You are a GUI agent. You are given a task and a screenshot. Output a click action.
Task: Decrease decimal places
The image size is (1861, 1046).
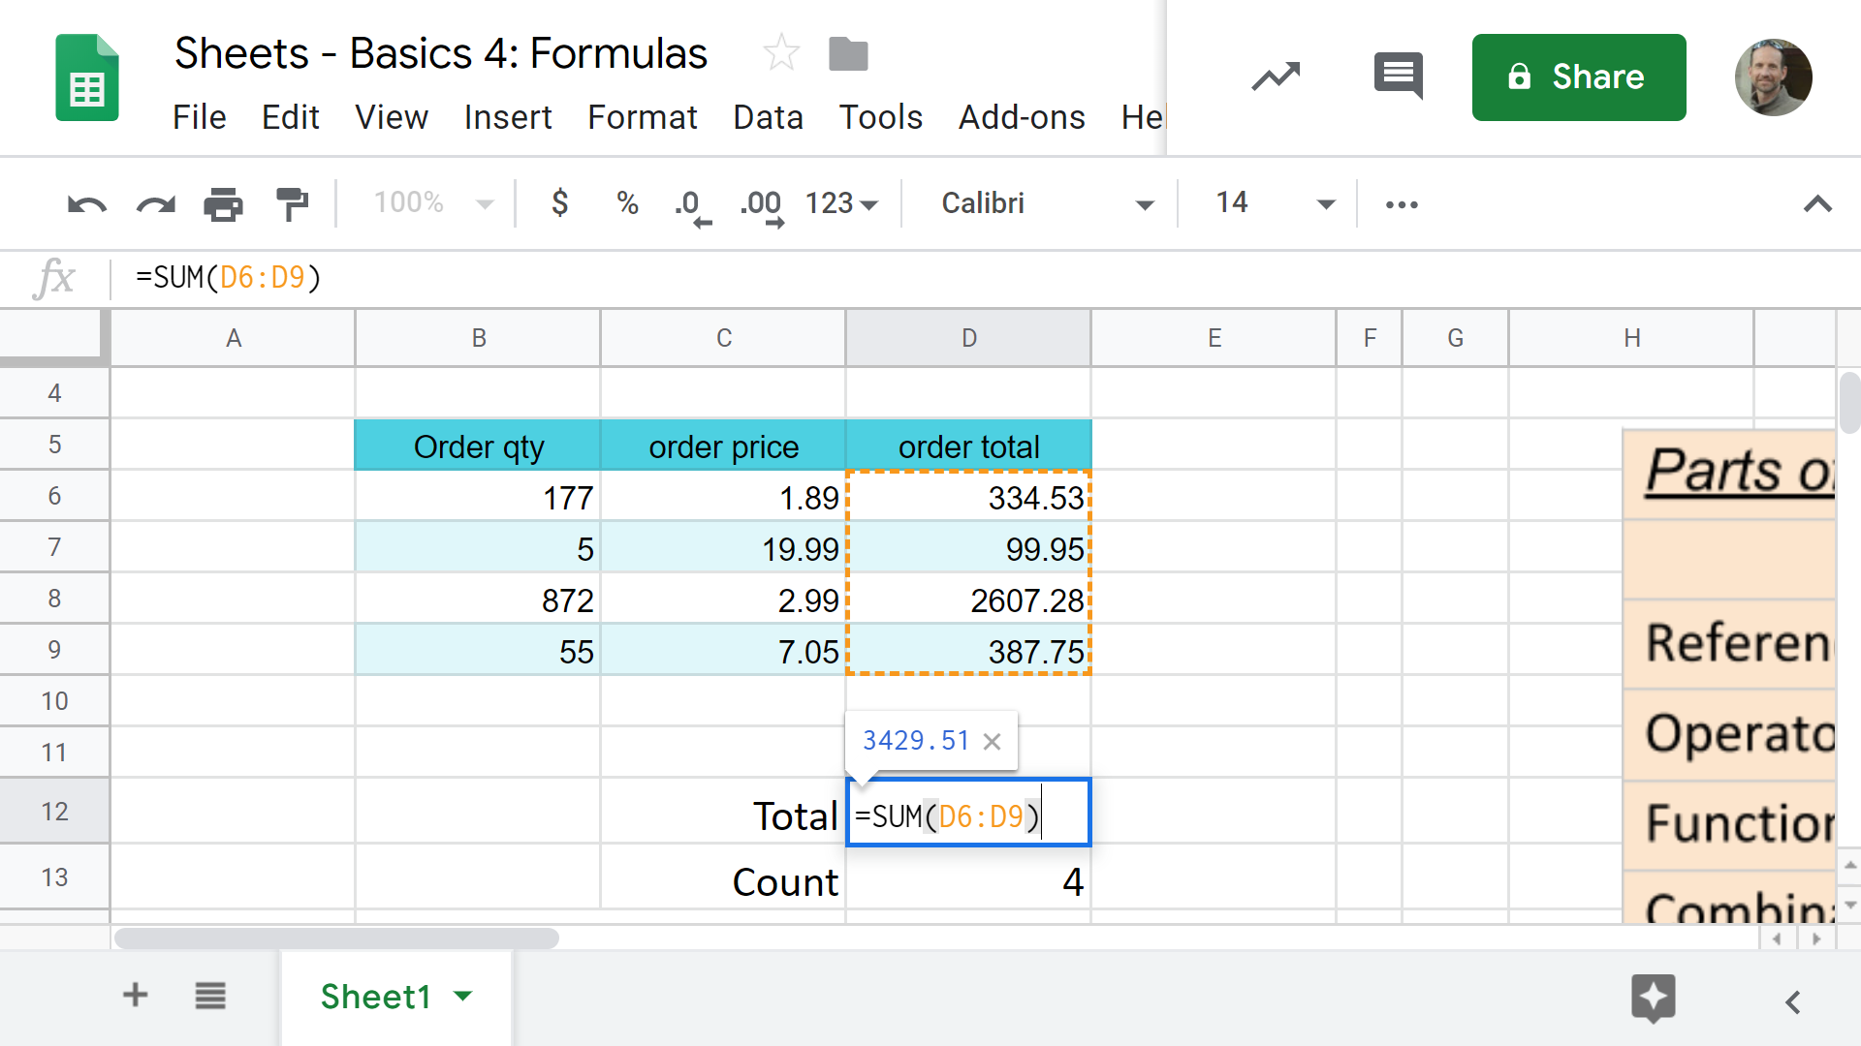click(x=692, y=203)
